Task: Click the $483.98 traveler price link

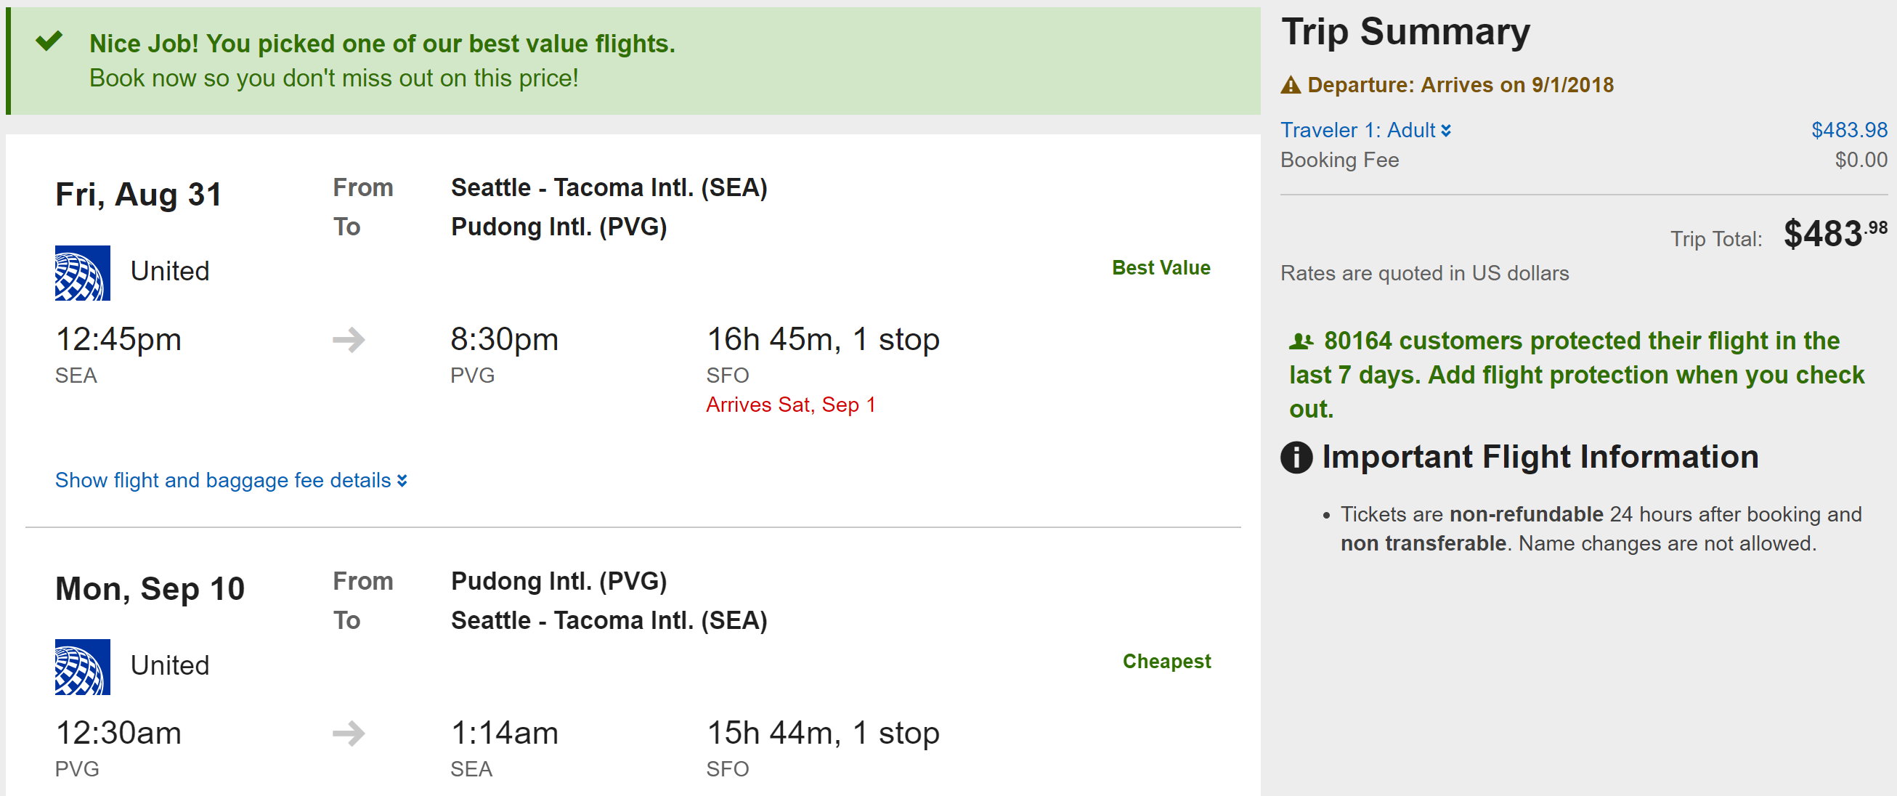Action: [1848, 130]
